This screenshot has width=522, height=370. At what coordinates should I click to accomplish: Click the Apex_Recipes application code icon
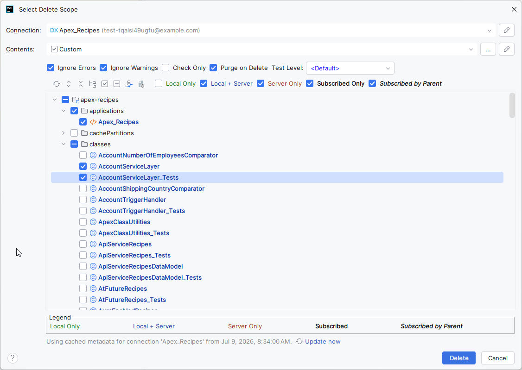tap(93, 122)
